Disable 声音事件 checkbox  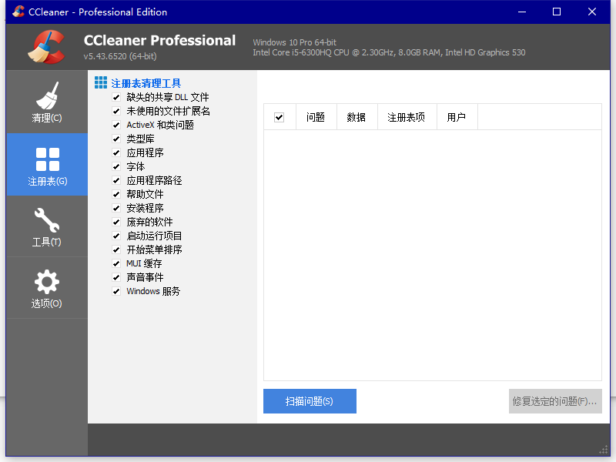tap(116, 277)
